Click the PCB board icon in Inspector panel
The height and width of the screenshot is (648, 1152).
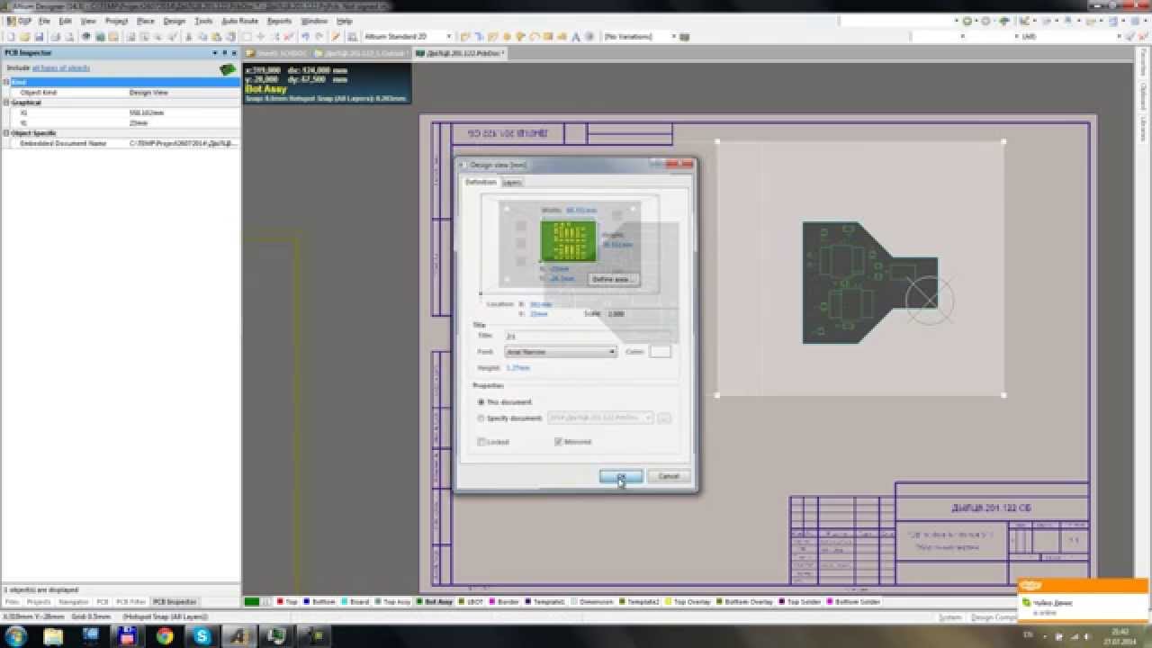228,69
